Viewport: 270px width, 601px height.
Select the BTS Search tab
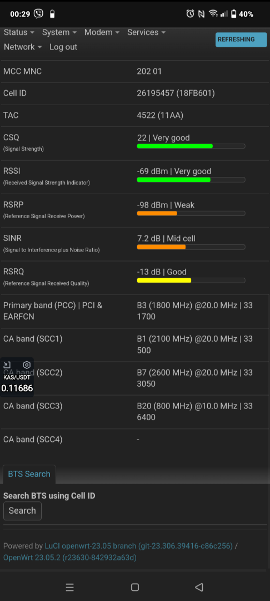[29, 474]
